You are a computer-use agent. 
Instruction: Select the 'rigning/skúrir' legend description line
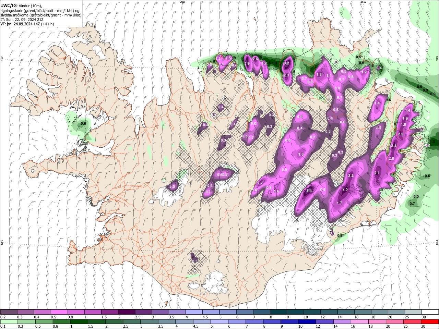40,11
